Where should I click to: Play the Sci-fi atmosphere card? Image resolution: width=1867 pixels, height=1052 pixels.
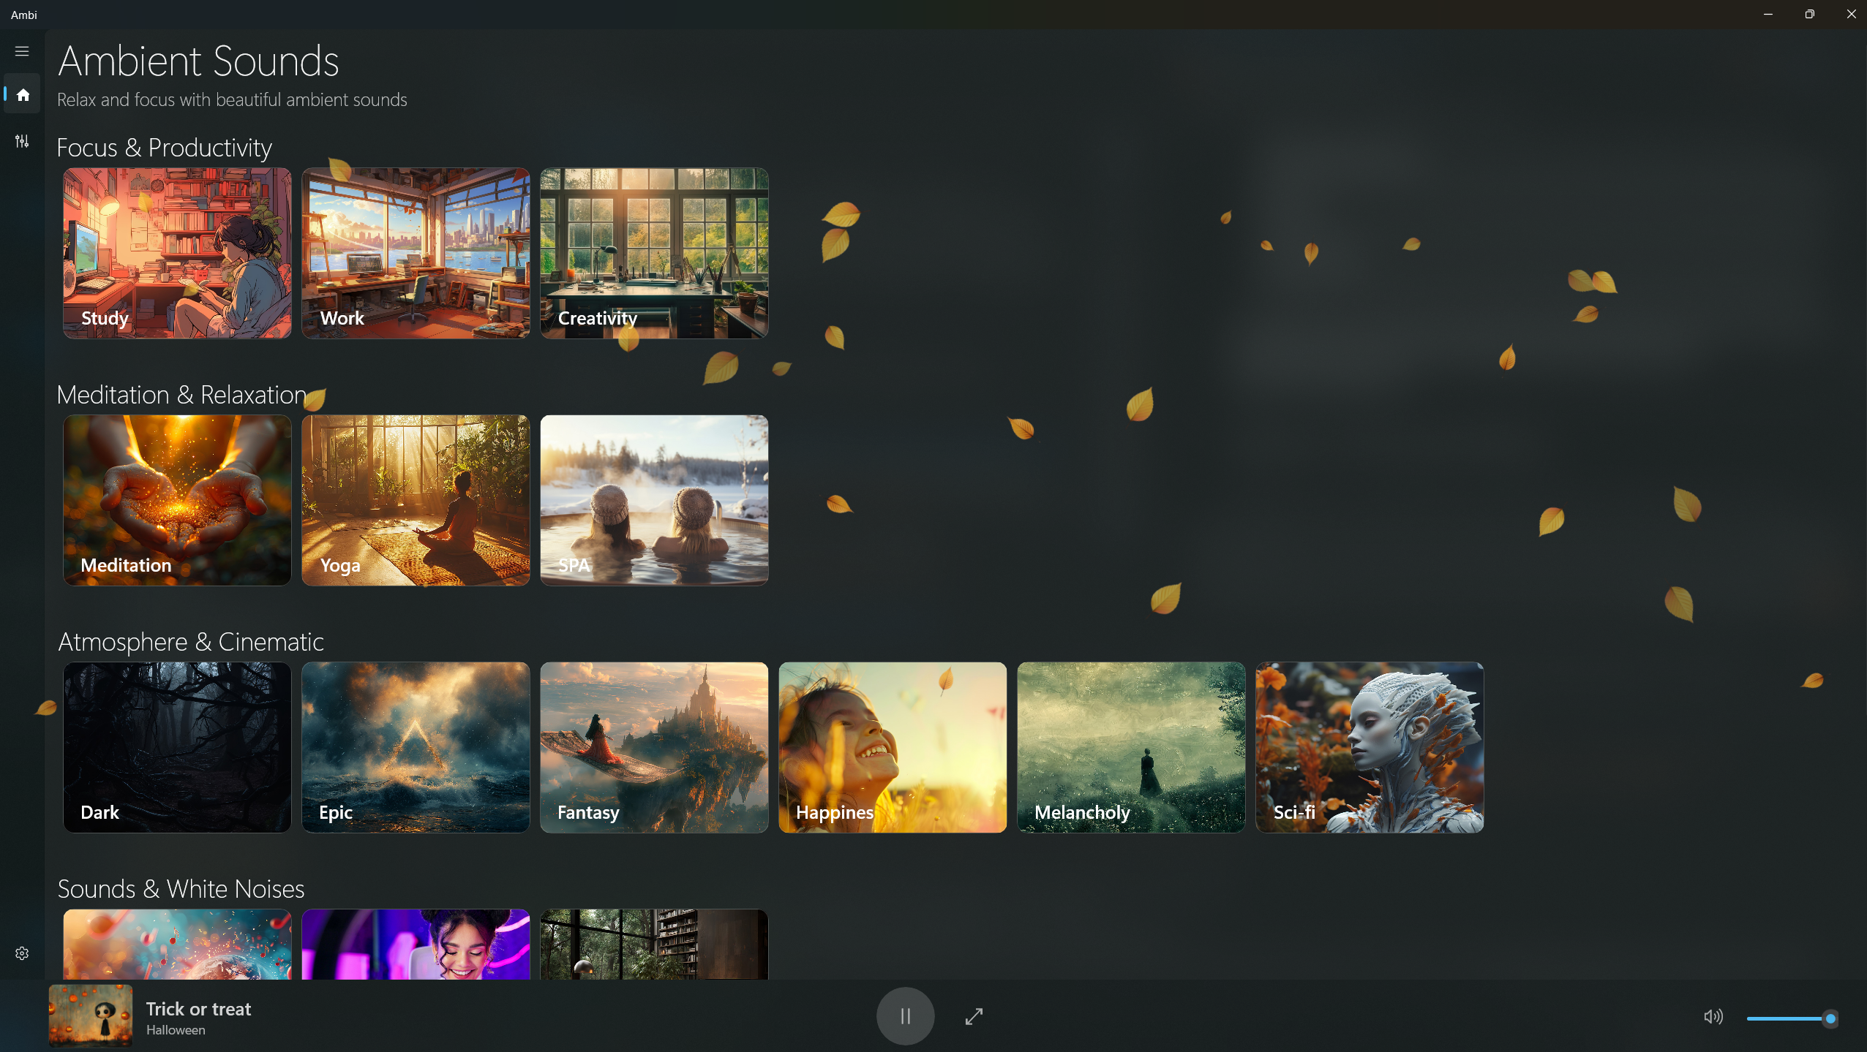tap(1370, 747)
